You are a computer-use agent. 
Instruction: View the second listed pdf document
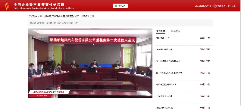202,49
